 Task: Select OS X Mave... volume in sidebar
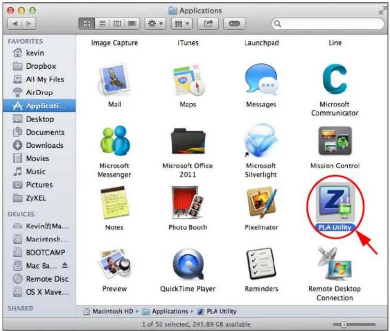[39, 292]
